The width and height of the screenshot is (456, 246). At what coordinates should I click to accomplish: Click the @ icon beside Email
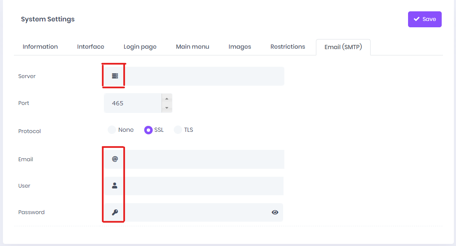(x=115, y=159)
